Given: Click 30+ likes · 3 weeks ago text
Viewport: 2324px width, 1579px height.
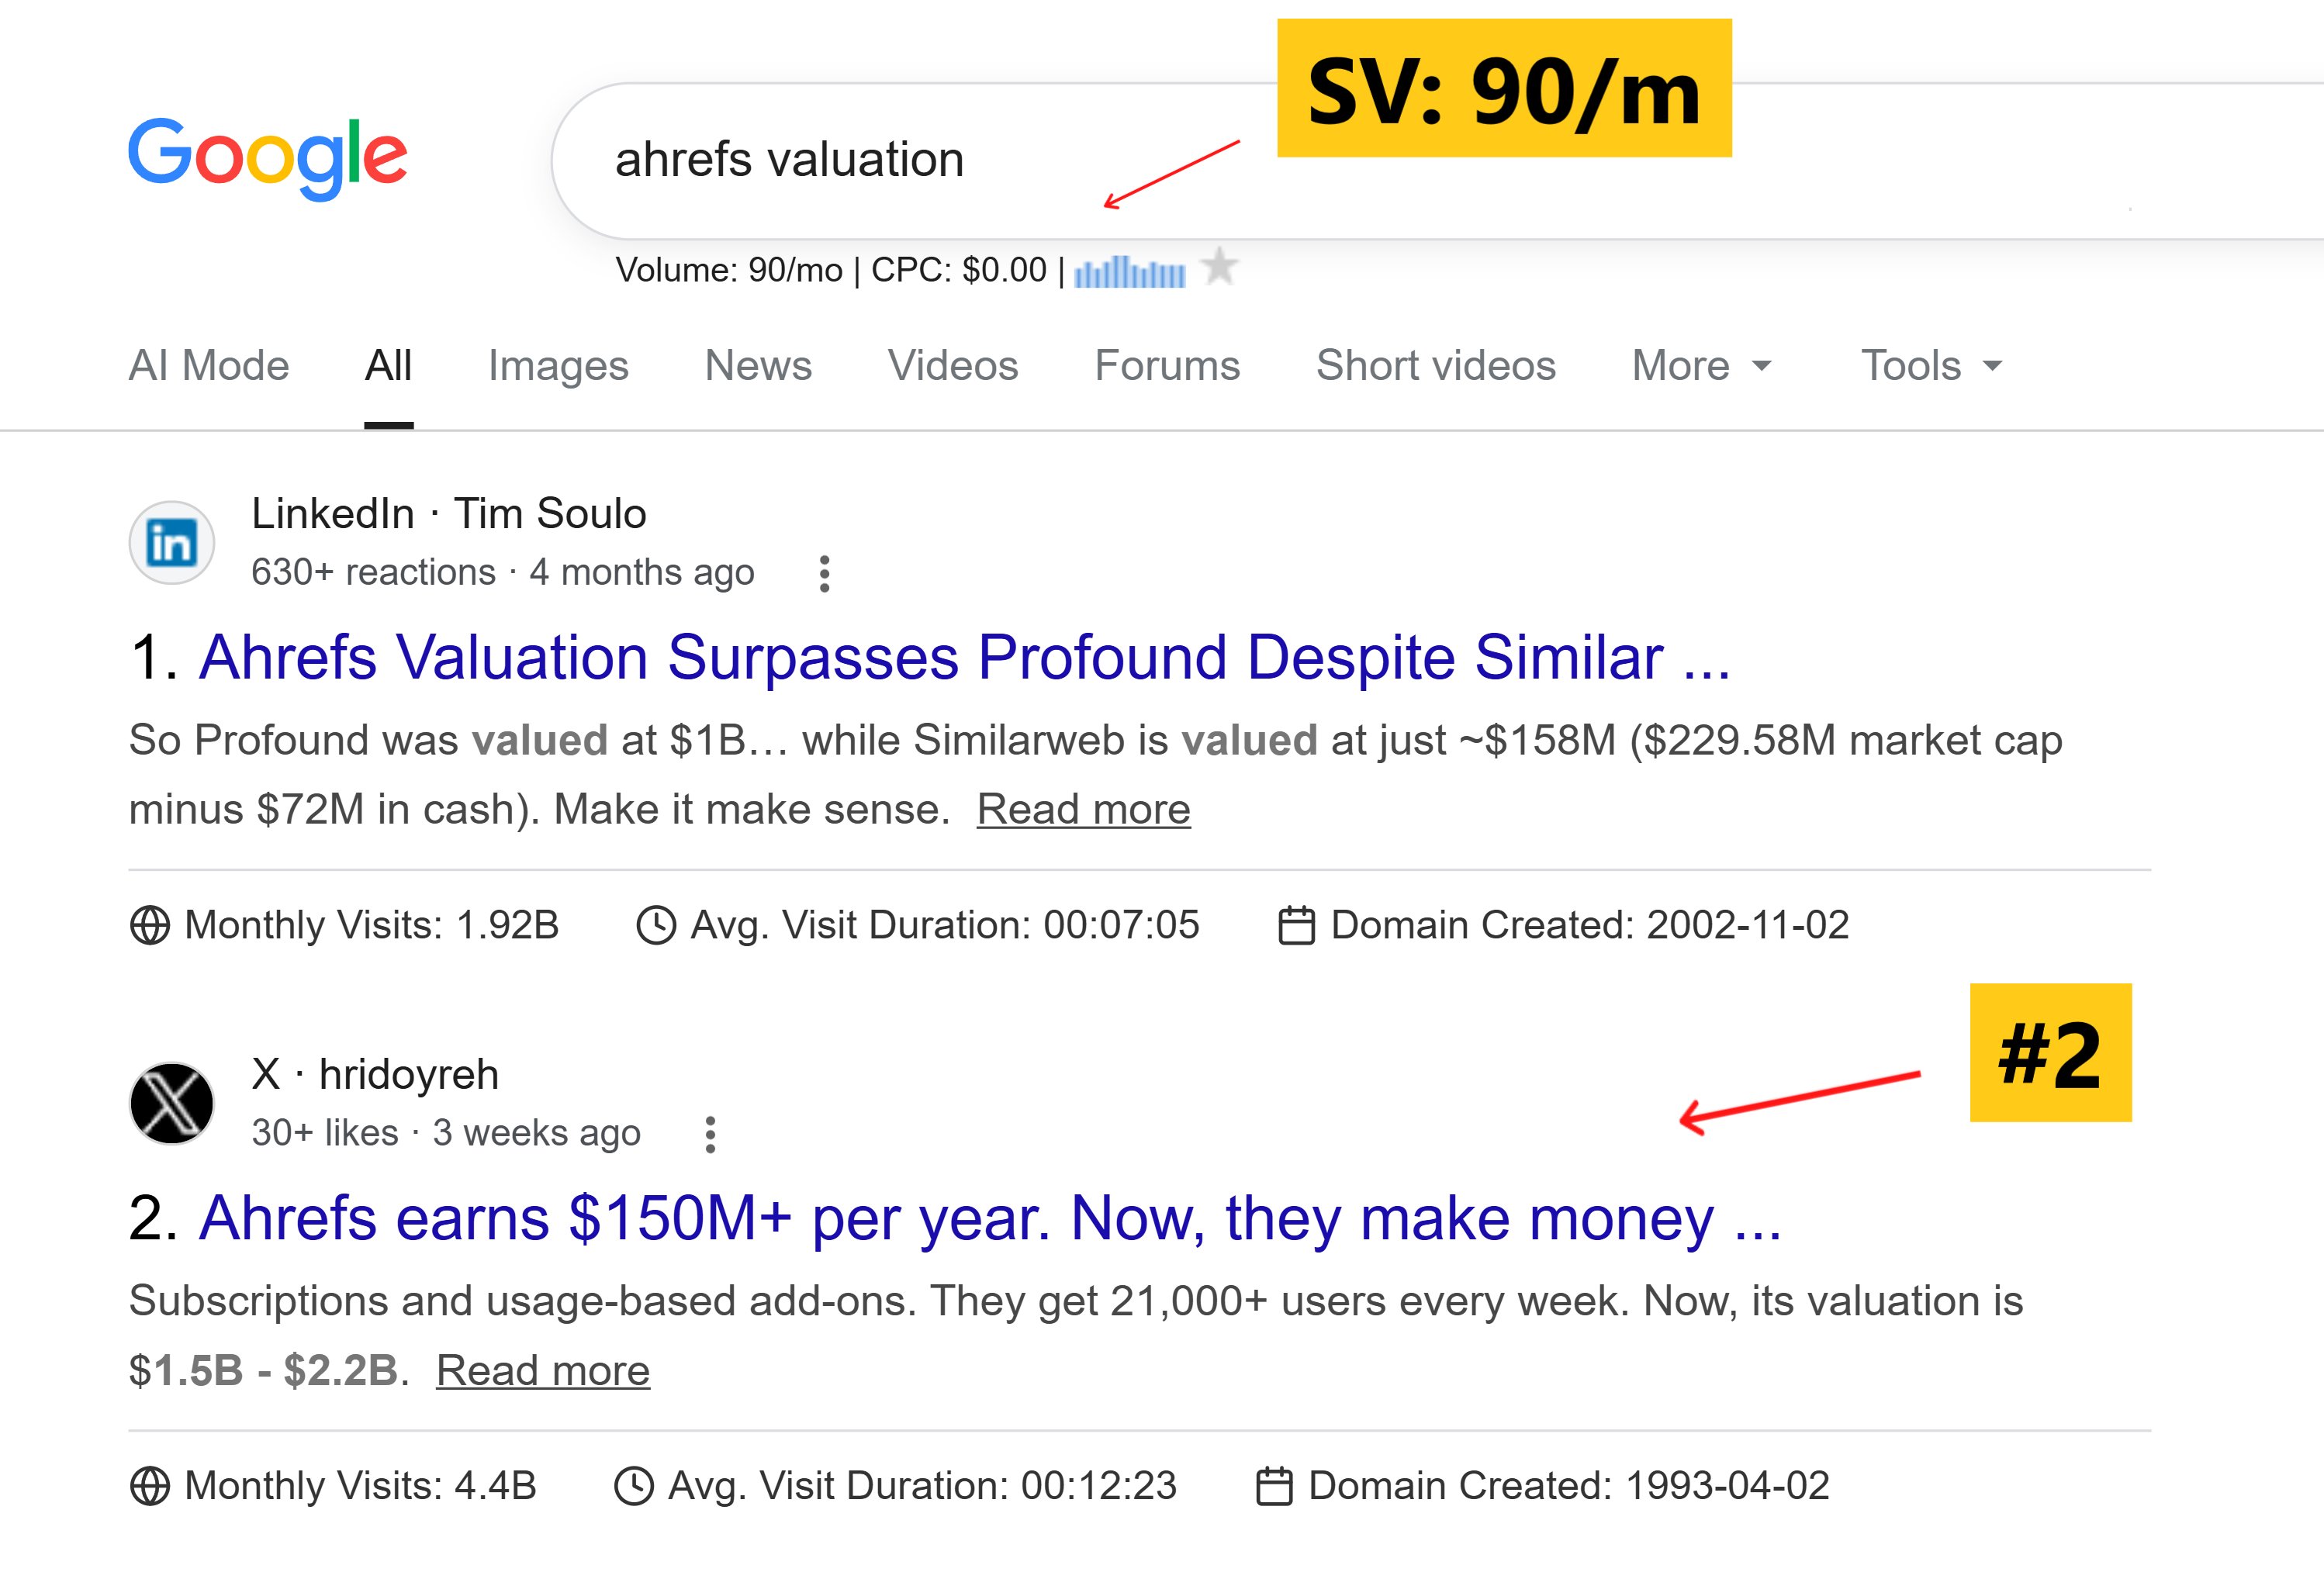Looking at the screenshot, I should [446, 1133].
